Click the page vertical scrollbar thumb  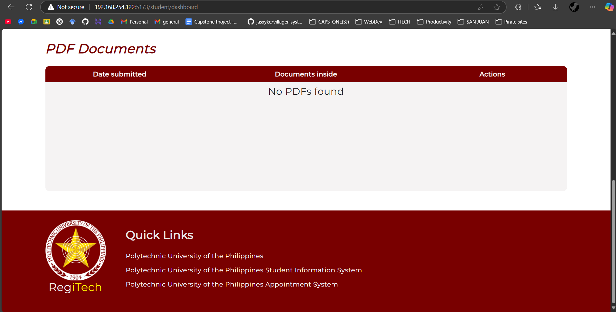tap(613, 242)
